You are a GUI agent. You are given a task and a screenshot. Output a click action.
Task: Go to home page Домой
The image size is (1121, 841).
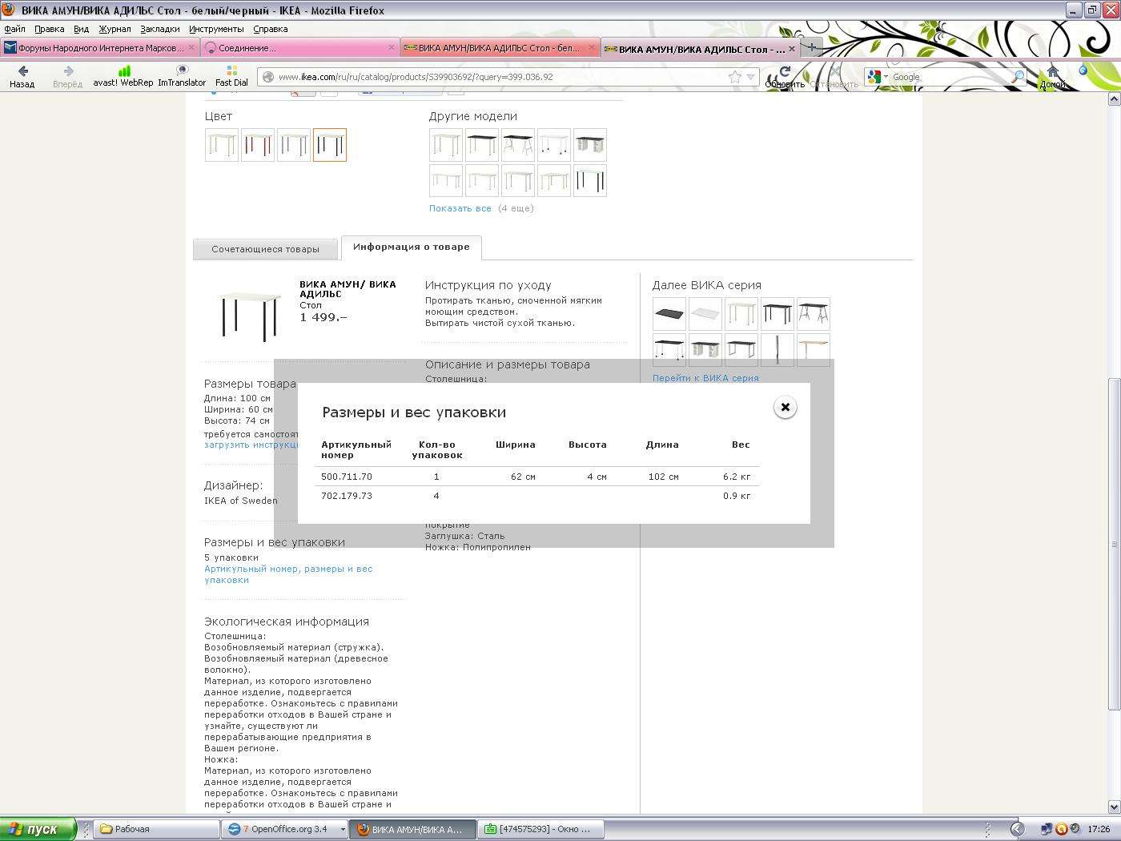pyautogui.click(x=1053, y=77)
